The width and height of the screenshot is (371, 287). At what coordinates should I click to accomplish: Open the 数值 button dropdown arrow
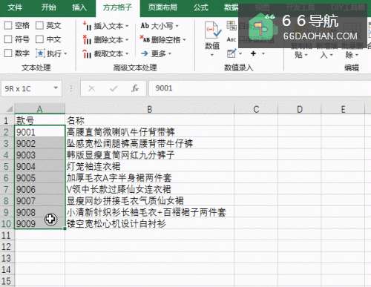pos(212,55)
